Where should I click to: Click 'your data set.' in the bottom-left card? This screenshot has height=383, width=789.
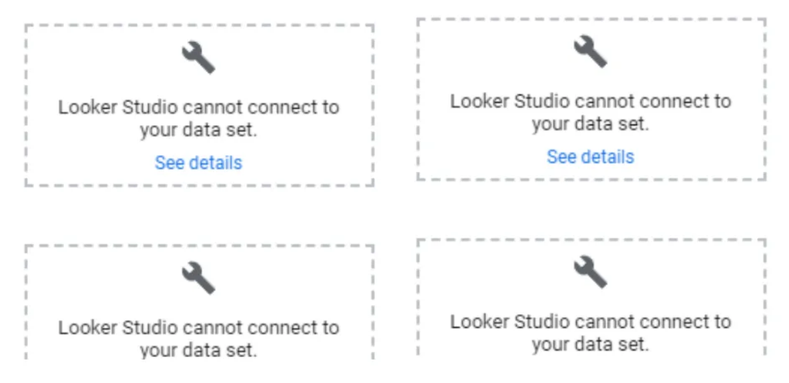coord(198,350)
